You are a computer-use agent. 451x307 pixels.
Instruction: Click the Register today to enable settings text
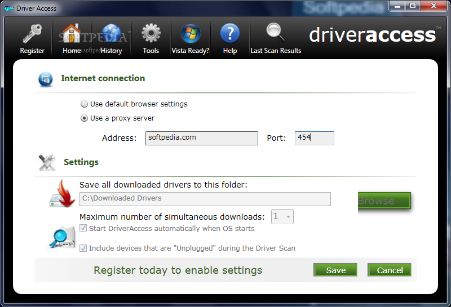click(x=178, y=270)
